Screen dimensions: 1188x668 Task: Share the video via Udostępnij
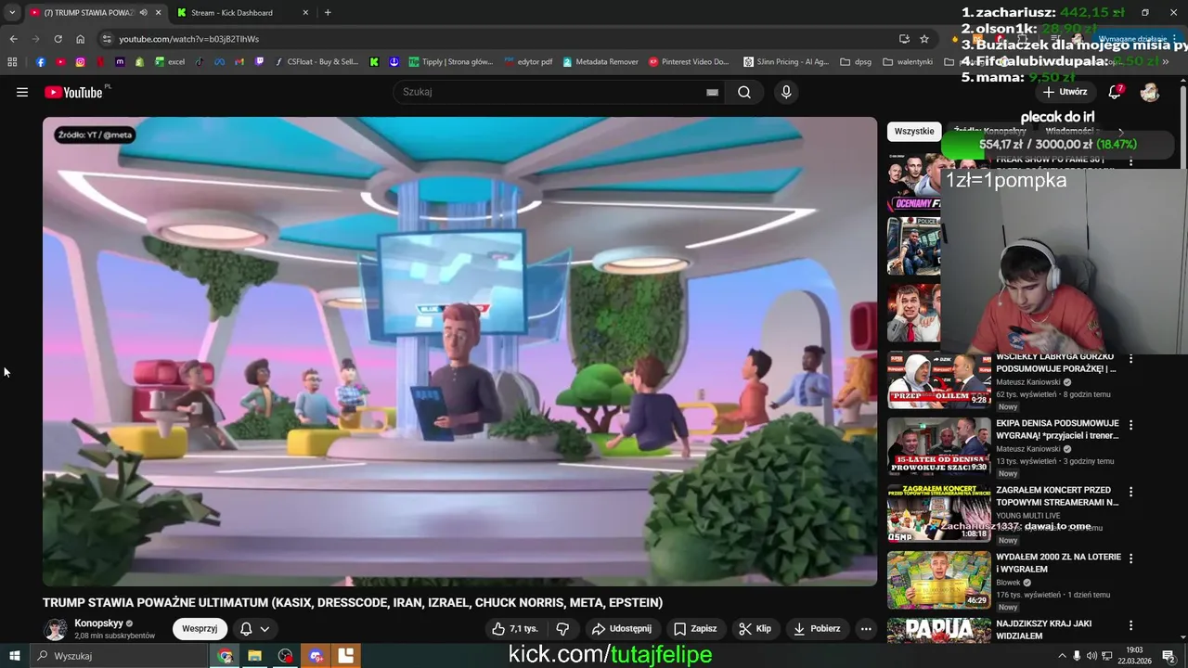click(x=622, y=628)
